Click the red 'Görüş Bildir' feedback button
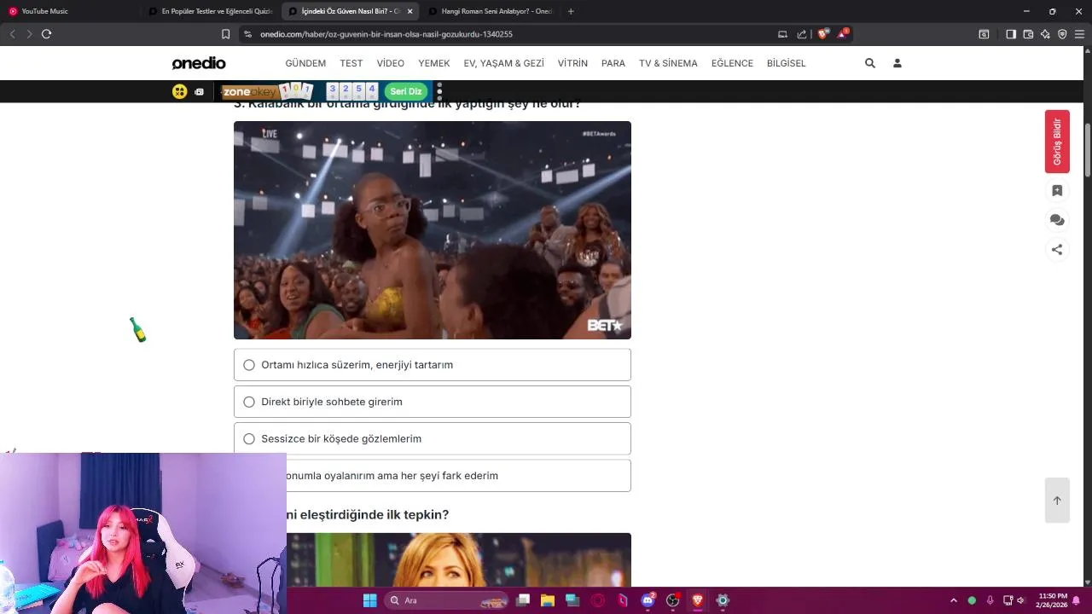 tap(1057, 142)
